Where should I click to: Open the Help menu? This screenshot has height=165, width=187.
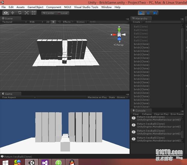pos(117,7)
